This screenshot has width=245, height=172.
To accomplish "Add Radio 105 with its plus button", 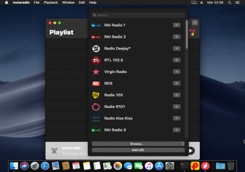I will (x=177, y=95).
